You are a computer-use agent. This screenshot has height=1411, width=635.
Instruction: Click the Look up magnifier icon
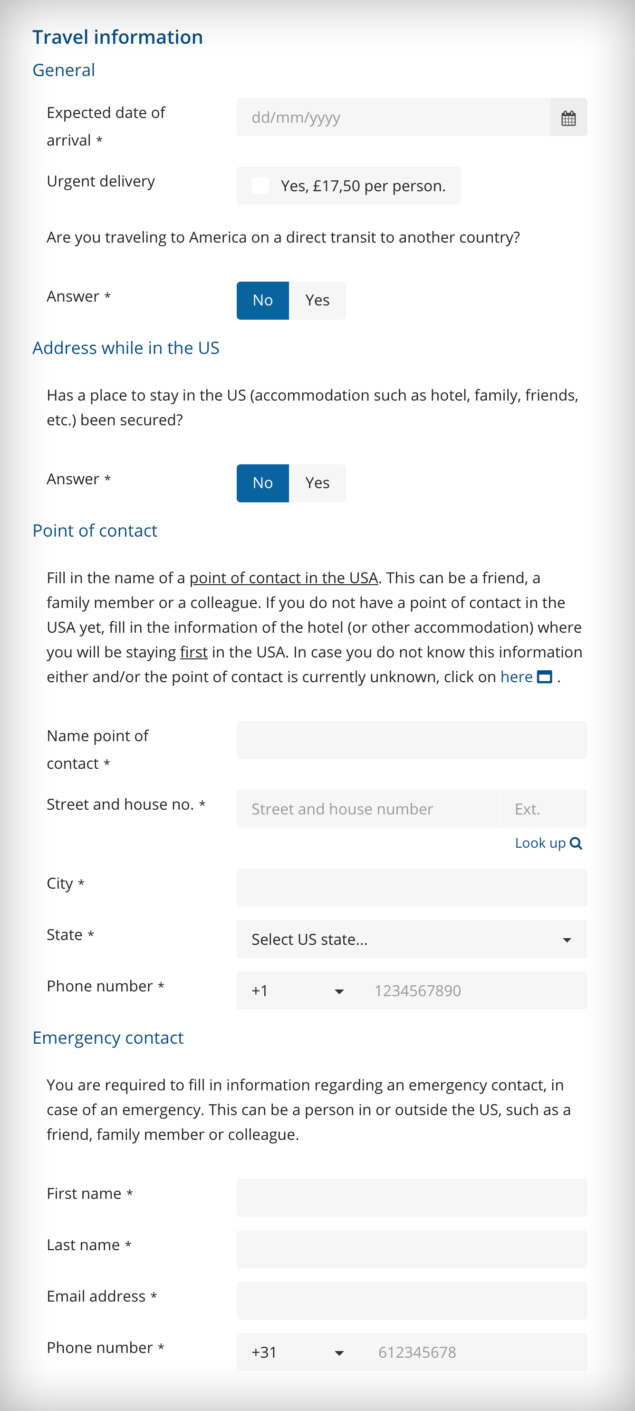point(576,843)
